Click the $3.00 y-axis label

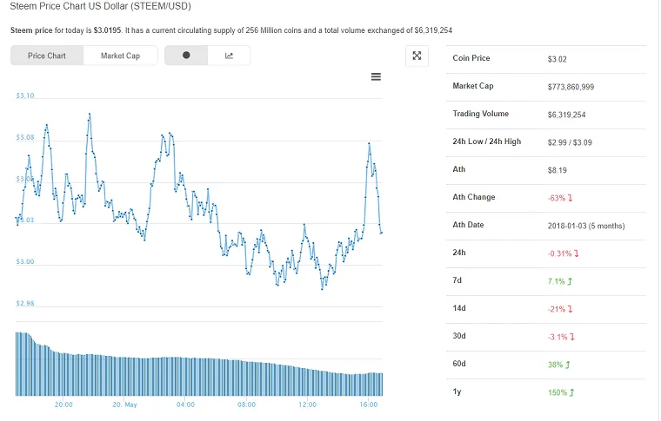tap(25, 261)
